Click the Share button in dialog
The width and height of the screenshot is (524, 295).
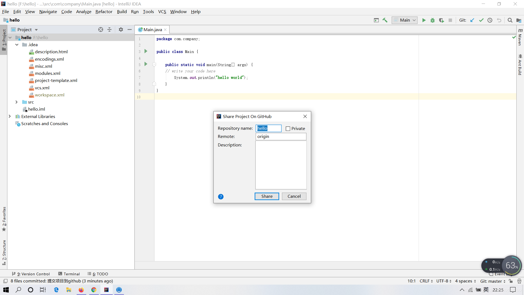266,196
